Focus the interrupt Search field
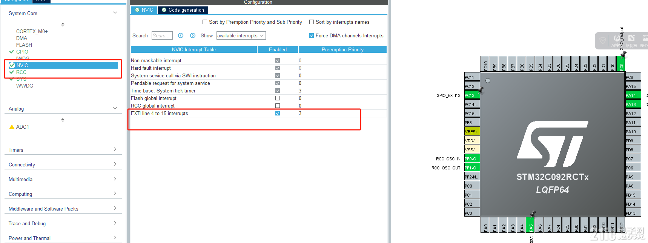Image resolution: width=648 pixels, height=243 pixels. [x=162, y=35]
